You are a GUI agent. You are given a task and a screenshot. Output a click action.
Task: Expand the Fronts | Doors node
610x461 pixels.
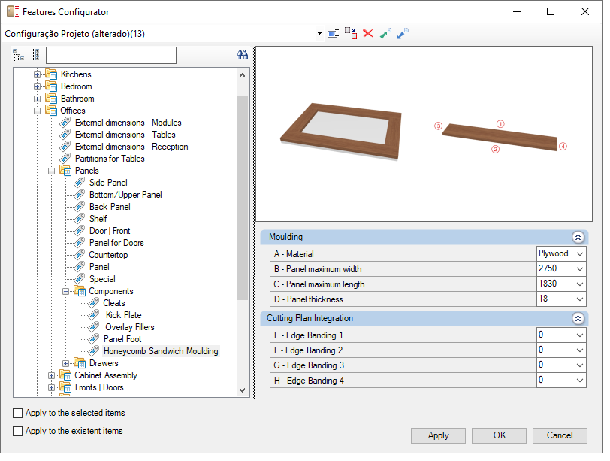[51, 388]
